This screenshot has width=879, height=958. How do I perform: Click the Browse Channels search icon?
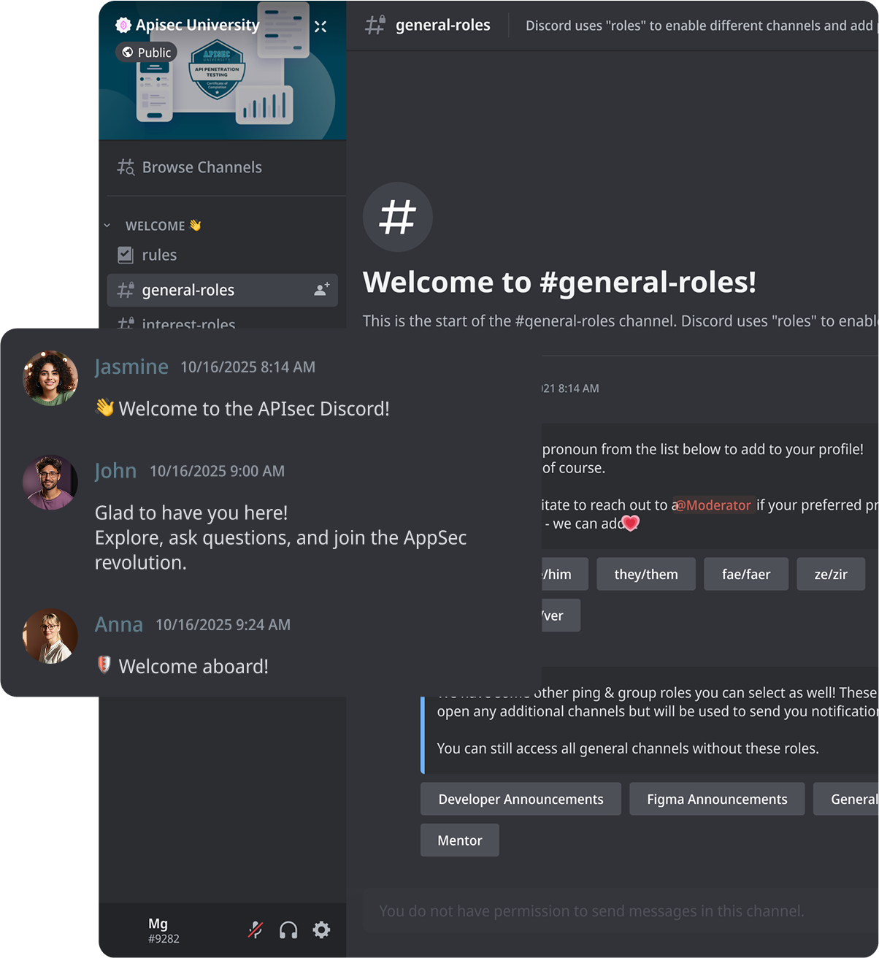click(126, 167)
